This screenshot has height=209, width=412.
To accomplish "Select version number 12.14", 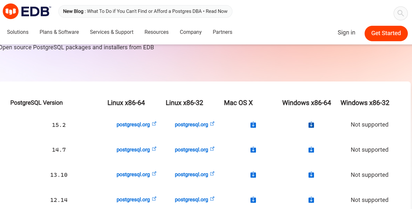I will pos(59,200).
